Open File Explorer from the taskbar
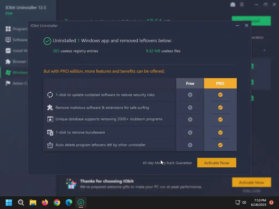Viewport: 279px width, 209px height. [33, 202]
